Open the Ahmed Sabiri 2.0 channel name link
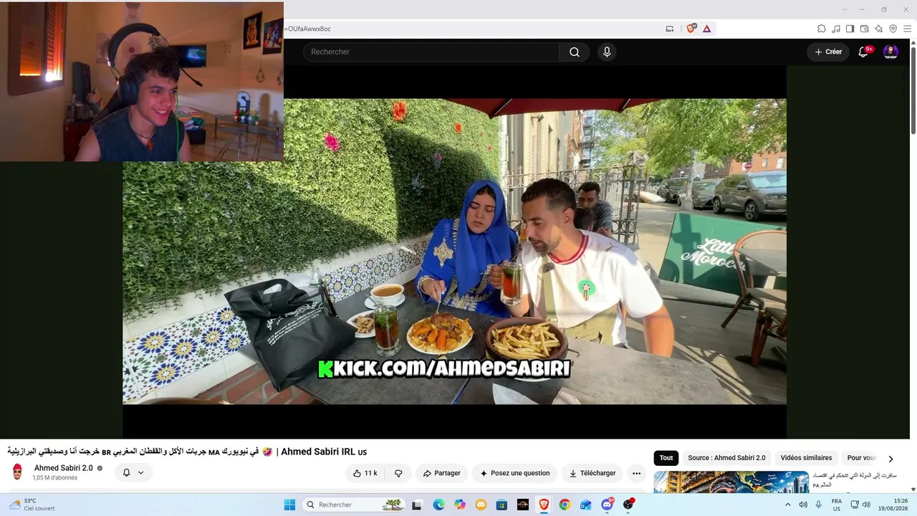 point(64,468)
